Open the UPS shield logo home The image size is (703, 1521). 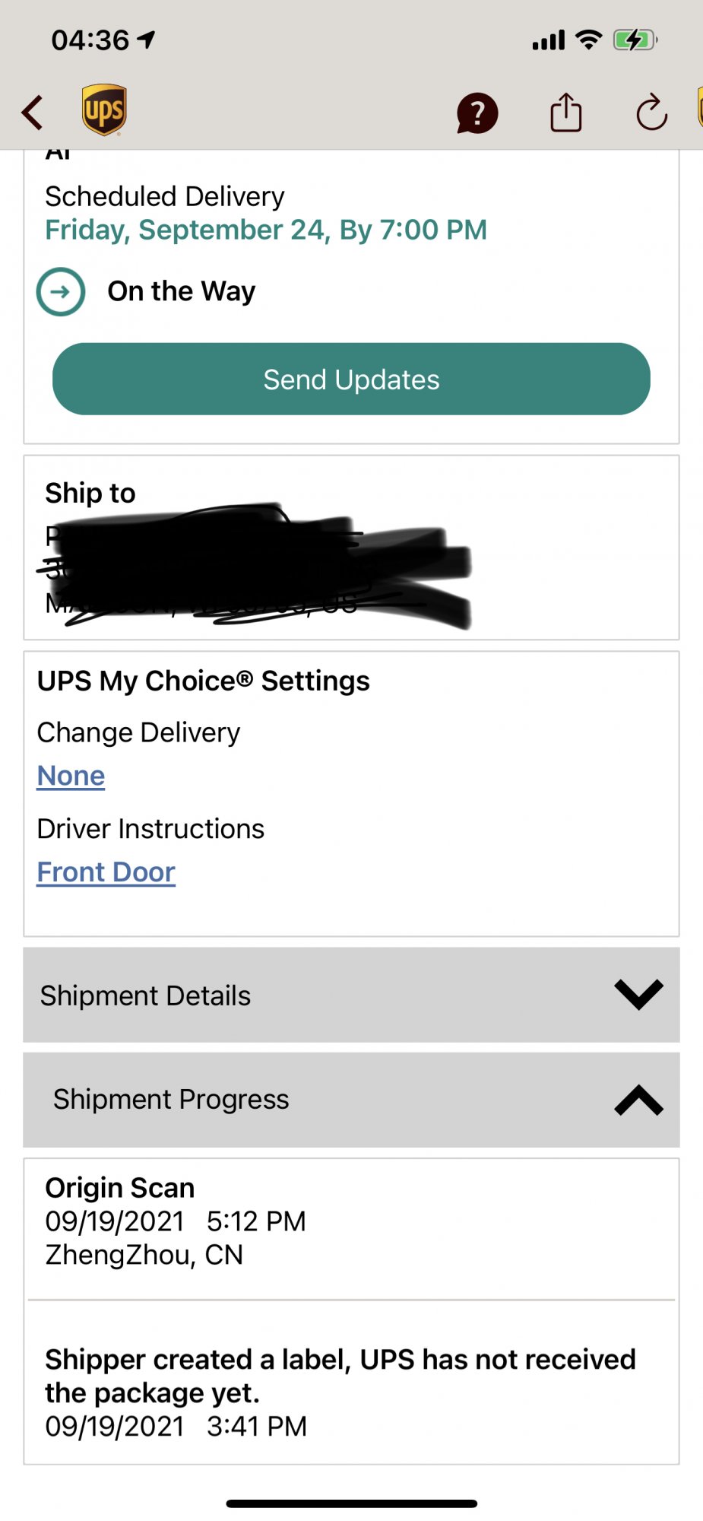coord(104,110)
